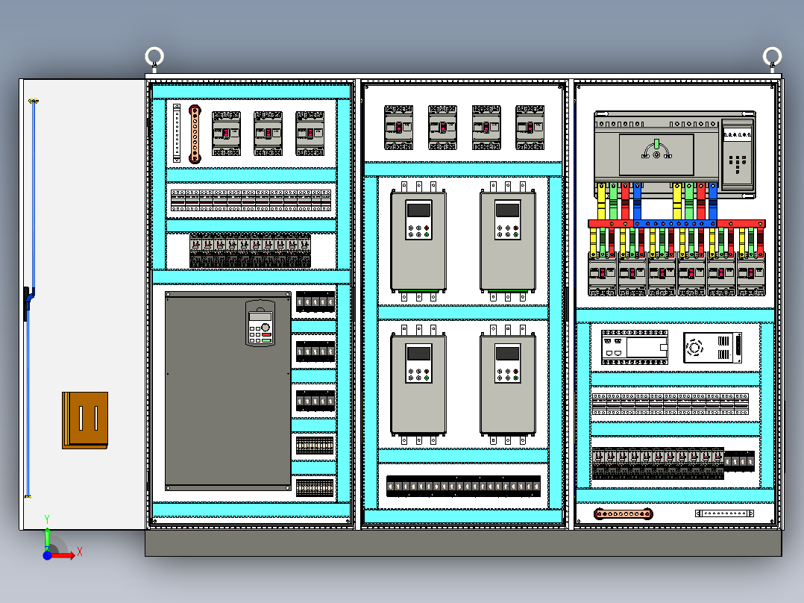
Task: Select the upper-right soft starter in the middle cabinet
Action: point(508,241)
